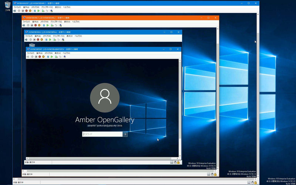Click vertical scrollbar of HVSW10PENT login window
This screenshot has width=296, height=185.
tap(180, 100)
